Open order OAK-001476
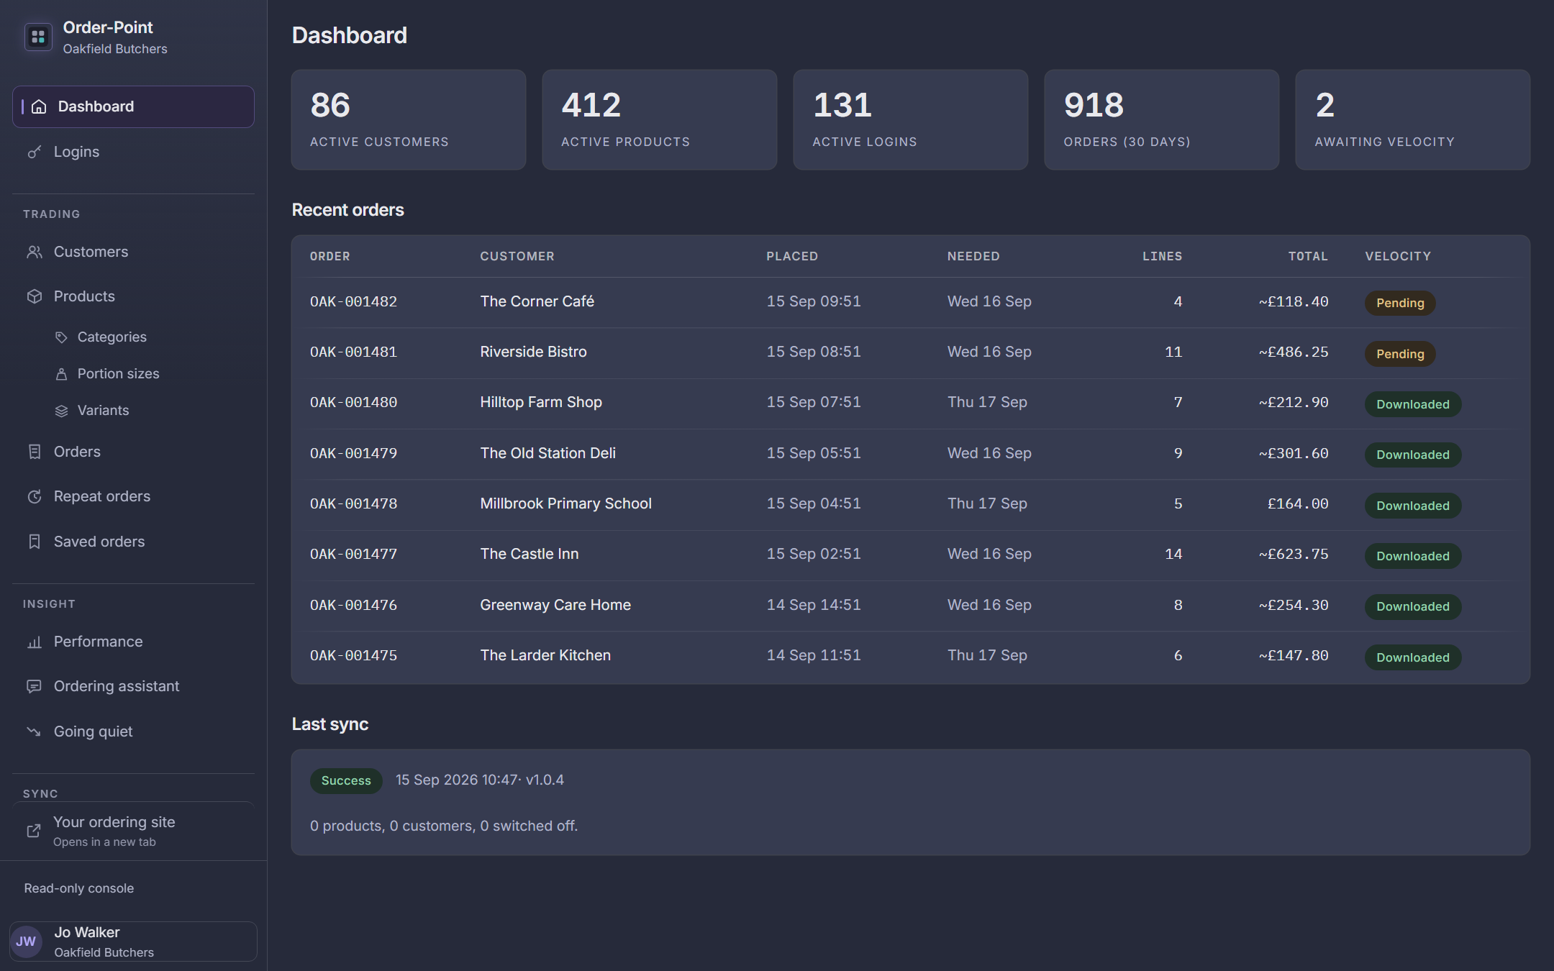Image resolution: width=1554 pixels, height=971 pixels. pyautogui.click(x=353, y=606)
